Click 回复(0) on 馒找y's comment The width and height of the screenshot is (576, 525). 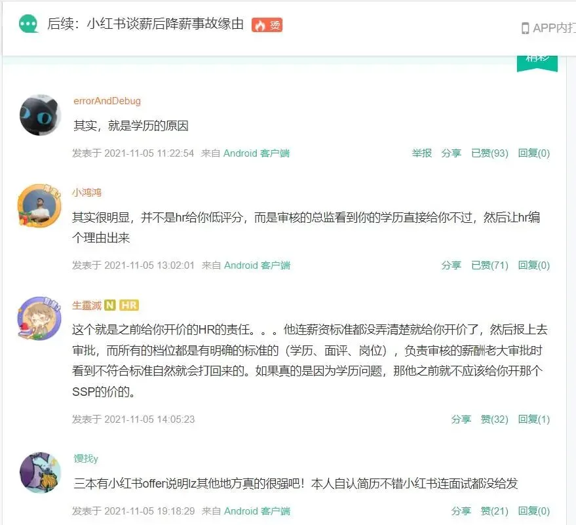point(534,511)
